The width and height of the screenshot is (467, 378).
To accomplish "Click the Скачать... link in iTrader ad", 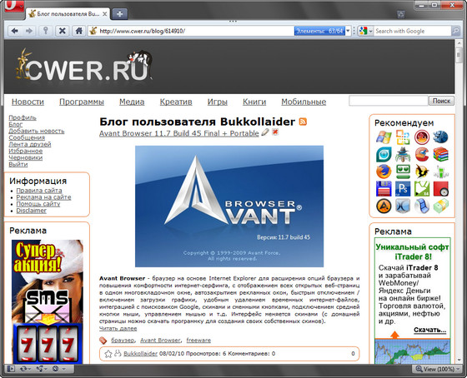I will click(429, 330).
